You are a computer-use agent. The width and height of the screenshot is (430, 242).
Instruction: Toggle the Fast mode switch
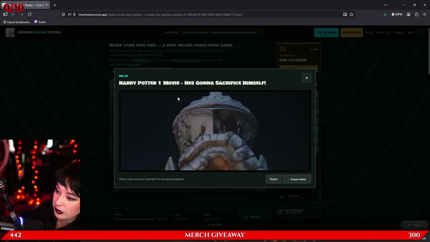point(283,197)
